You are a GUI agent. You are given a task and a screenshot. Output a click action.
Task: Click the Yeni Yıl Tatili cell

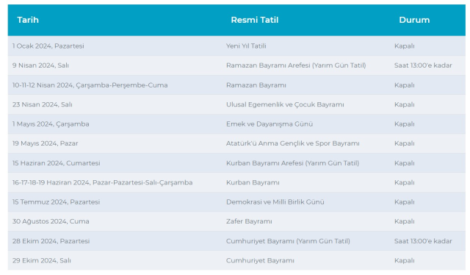click(x=246, y=46)
